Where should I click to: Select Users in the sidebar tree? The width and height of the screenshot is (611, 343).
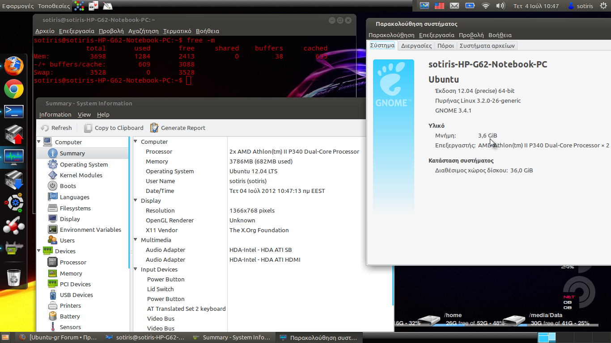coord(61,240)
